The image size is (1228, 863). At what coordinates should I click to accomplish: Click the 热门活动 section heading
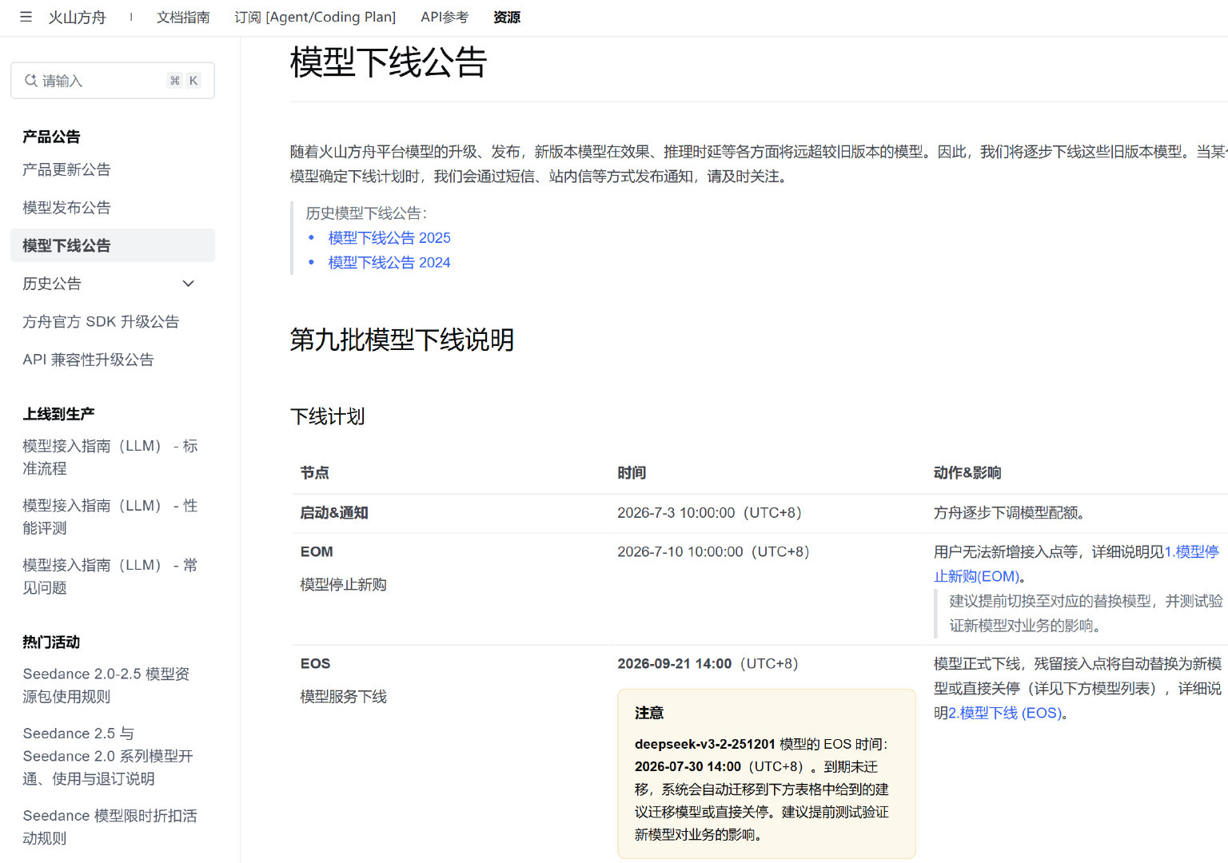tap(51, 642)
